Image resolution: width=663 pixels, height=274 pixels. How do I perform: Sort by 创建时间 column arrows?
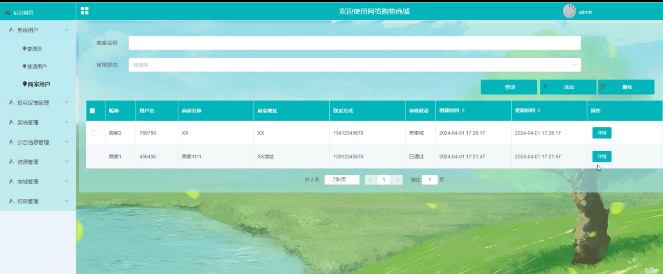[x=463, y=111]
